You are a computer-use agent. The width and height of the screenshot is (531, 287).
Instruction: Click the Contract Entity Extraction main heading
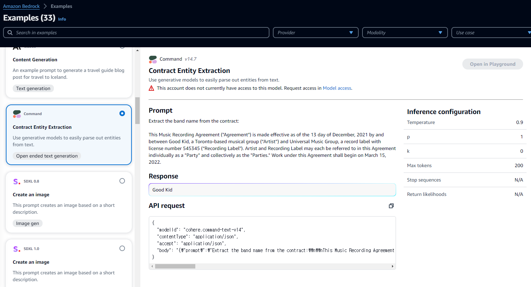[189, 71]
